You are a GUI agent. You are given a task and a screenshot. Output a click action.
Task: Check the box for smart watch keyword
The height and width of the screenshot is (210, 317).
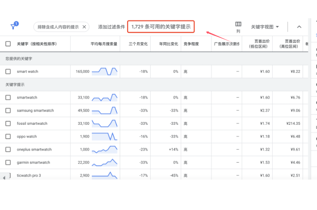pos(8,71)
